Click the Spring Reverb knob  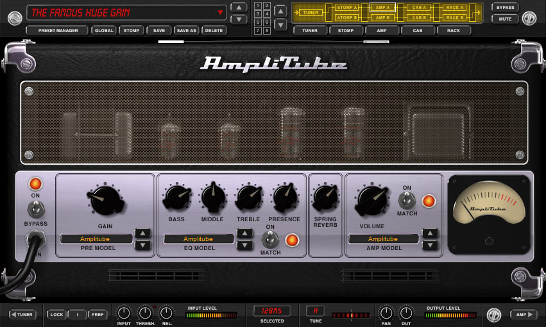[x=325, y=197]
